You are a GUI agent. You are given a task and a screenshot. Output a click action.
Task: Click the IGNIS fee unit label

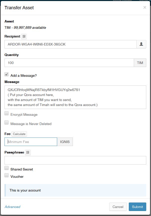[x=65, y=142]
